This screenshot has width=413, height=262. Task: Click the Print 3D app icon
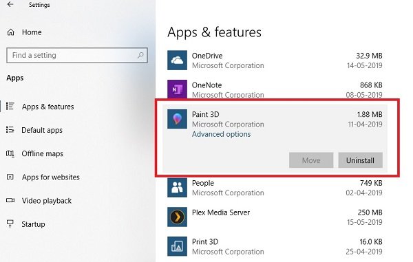click(178, 246)
